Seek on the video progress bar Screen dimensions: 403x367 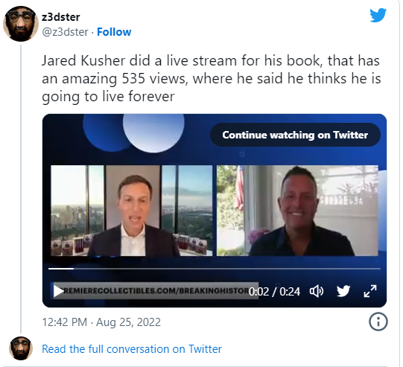215,269
